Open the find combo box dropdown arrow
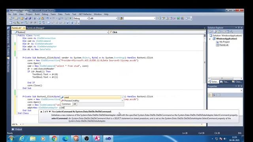The width and height of the screenshot is (253, 142). coord(155,19)
